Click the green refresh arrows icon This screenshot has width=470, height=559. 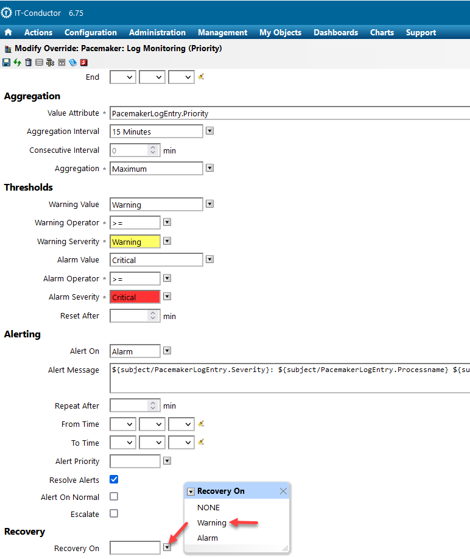click(x=17, y=62)
